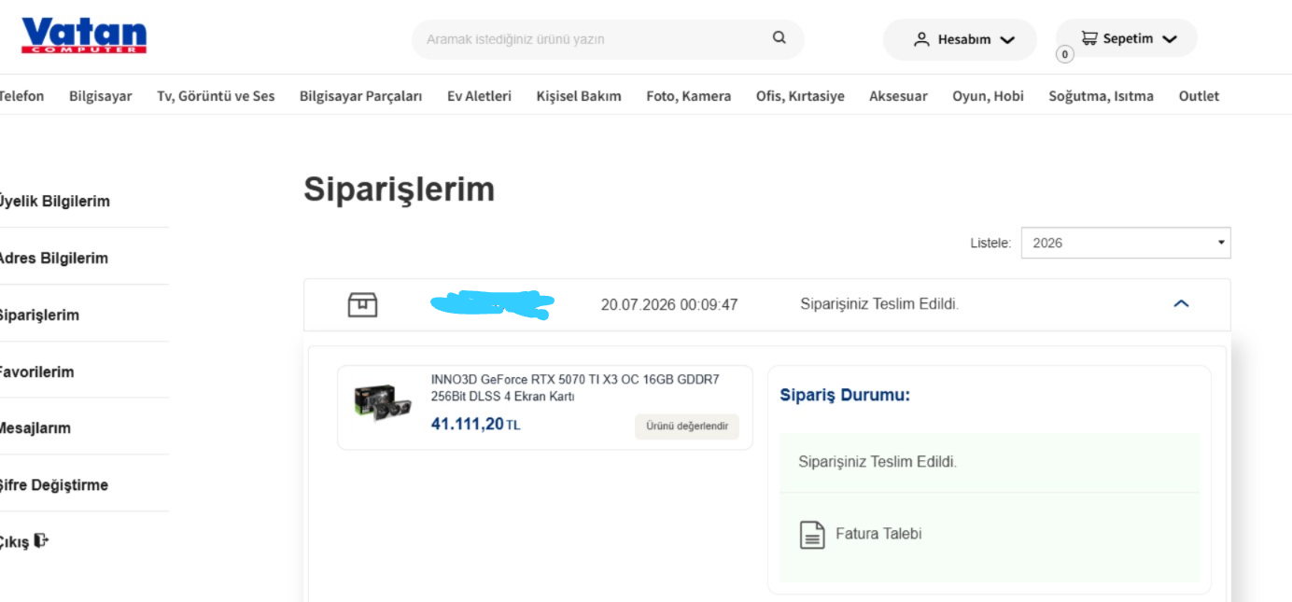The height and width of the screenshot is (602, 1292).
Task: Open Şifre Değiştirme in the sidebar
Action: tap(53, 485)
